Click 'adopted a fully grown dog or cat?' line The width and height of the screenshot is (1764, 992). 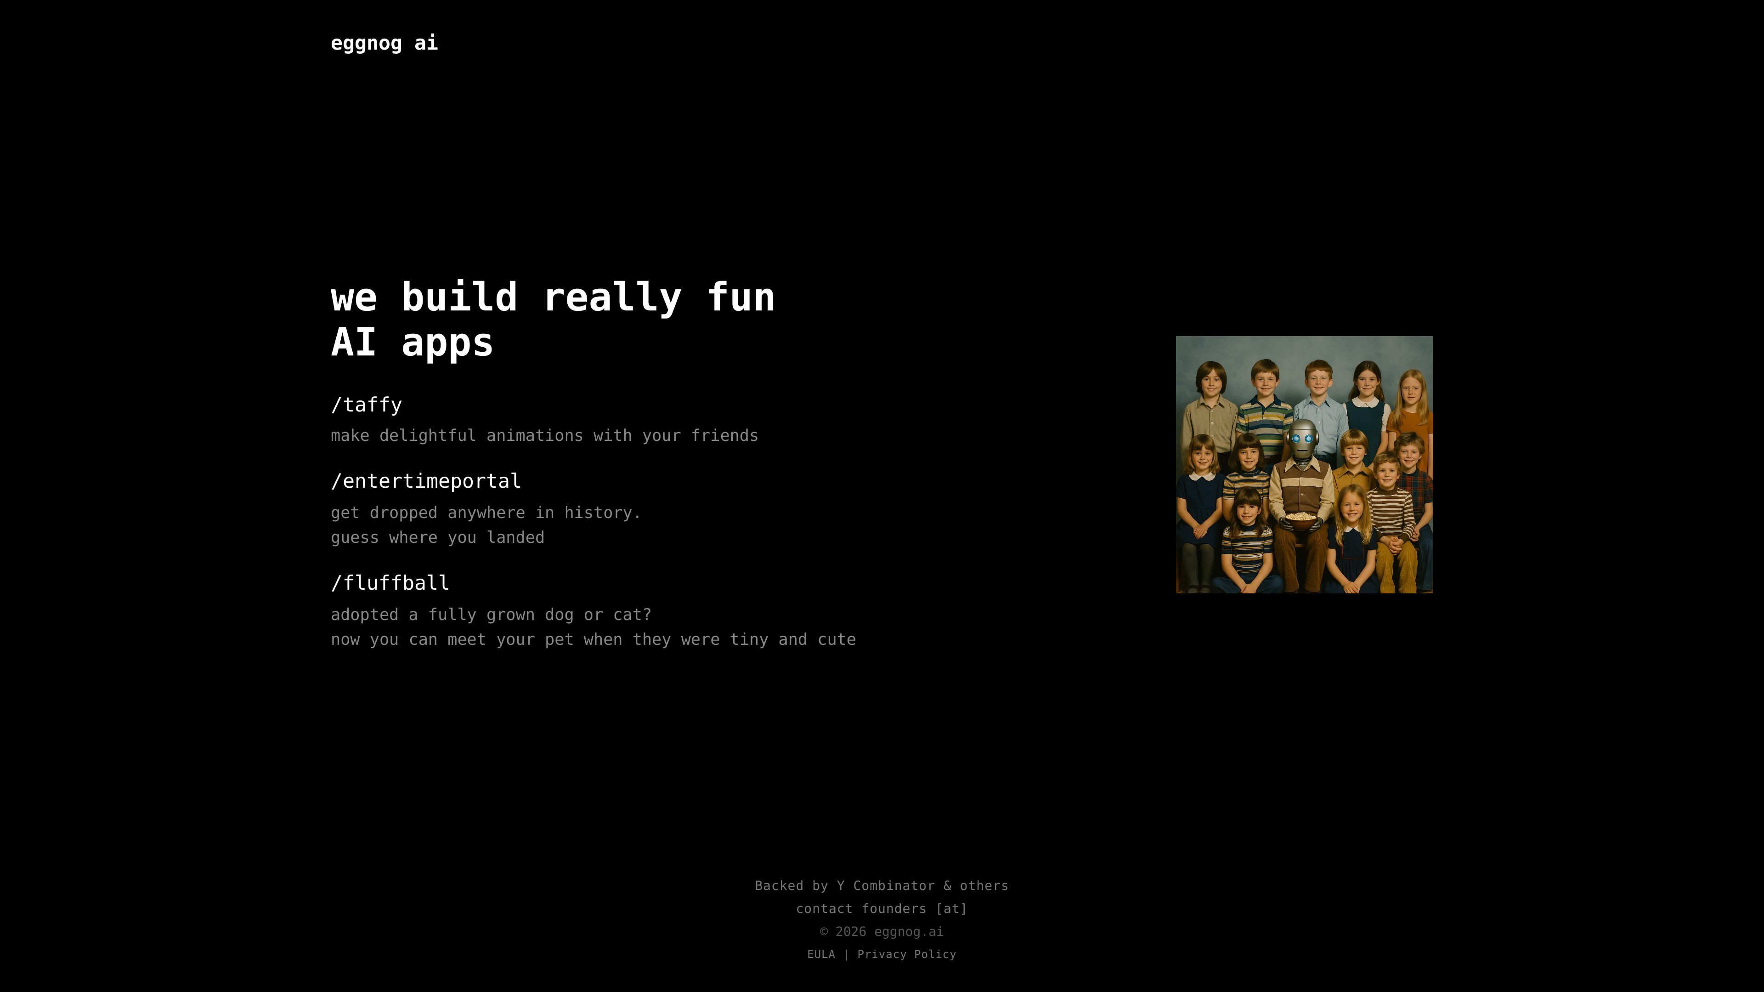[x=491, y=615]
